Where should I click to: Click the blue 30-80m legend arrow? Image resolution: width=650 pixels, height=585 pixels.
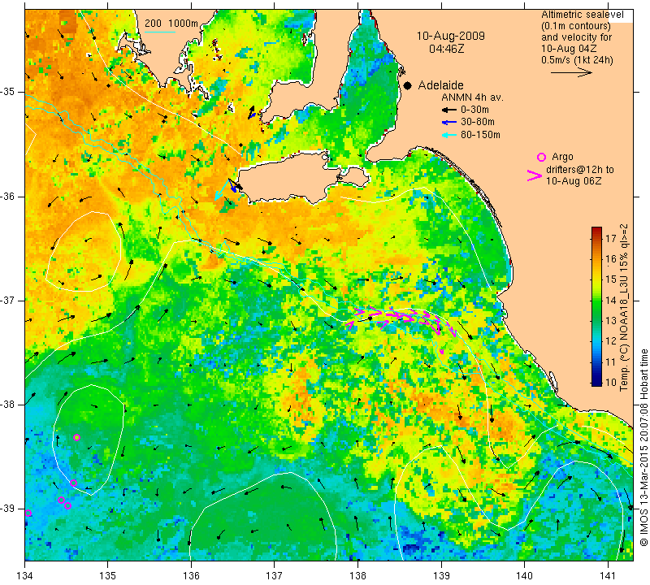(448, 123)
